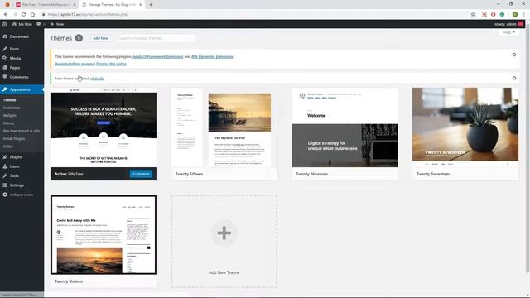Select the Twenty Nineteen theme card
The image size is (530, 298).
344,134
